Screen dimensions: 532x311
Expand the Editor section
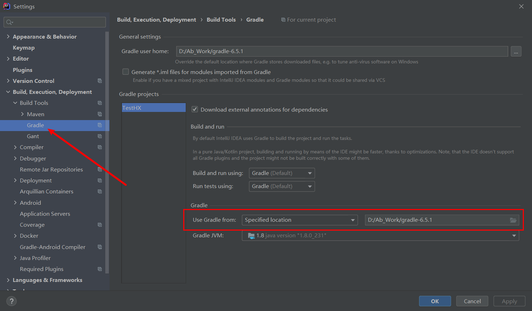(8, 58)
